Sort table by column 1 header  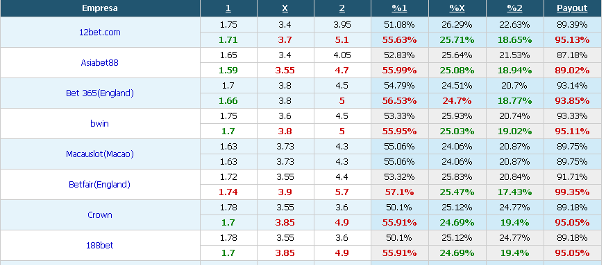228,8
